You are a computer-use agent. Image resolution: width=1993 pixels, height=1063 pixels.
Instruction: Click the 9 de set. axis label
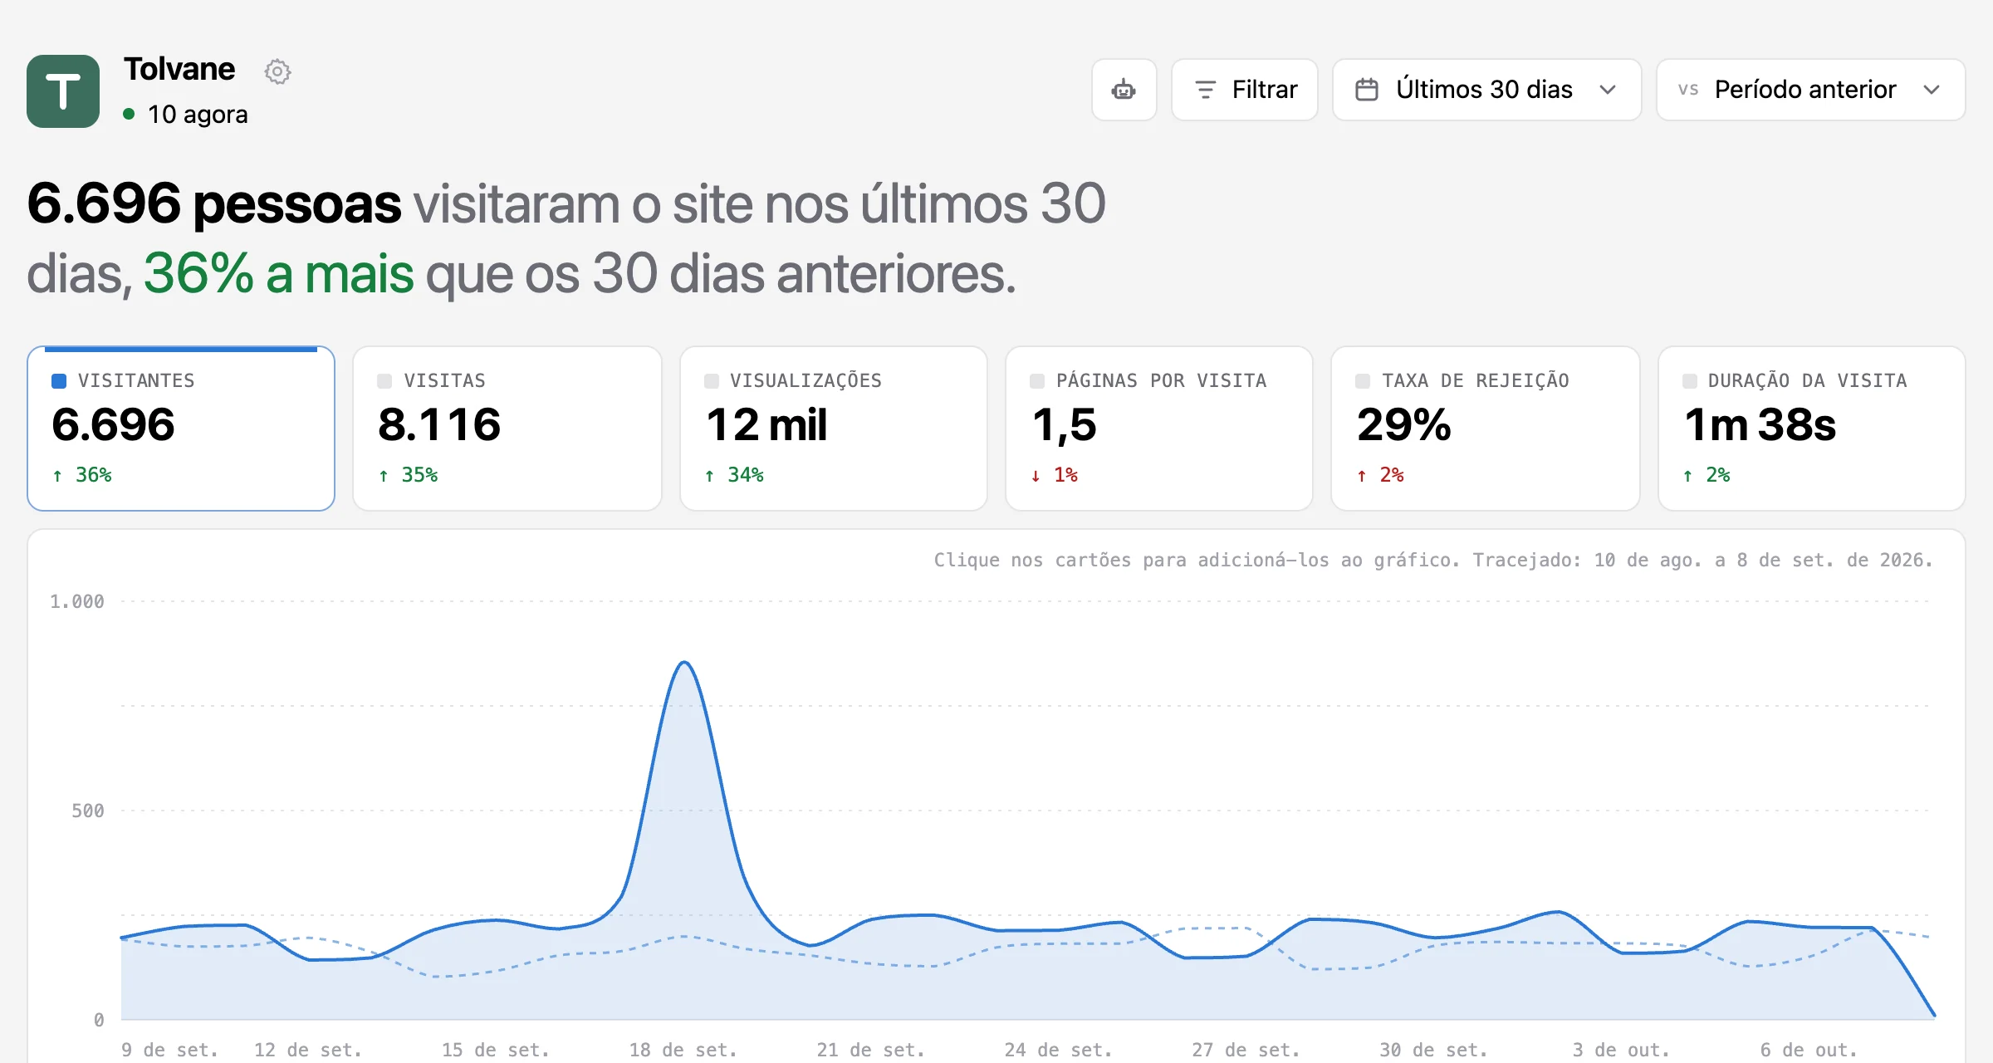tap(169, 1050)
